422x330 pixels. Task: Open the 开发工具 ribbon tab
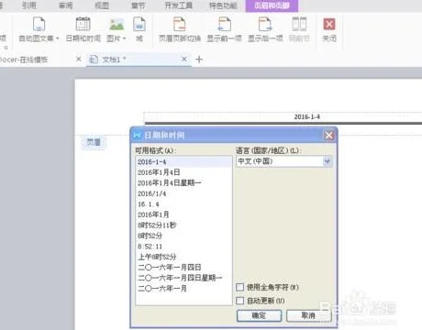tap(179, 5)
